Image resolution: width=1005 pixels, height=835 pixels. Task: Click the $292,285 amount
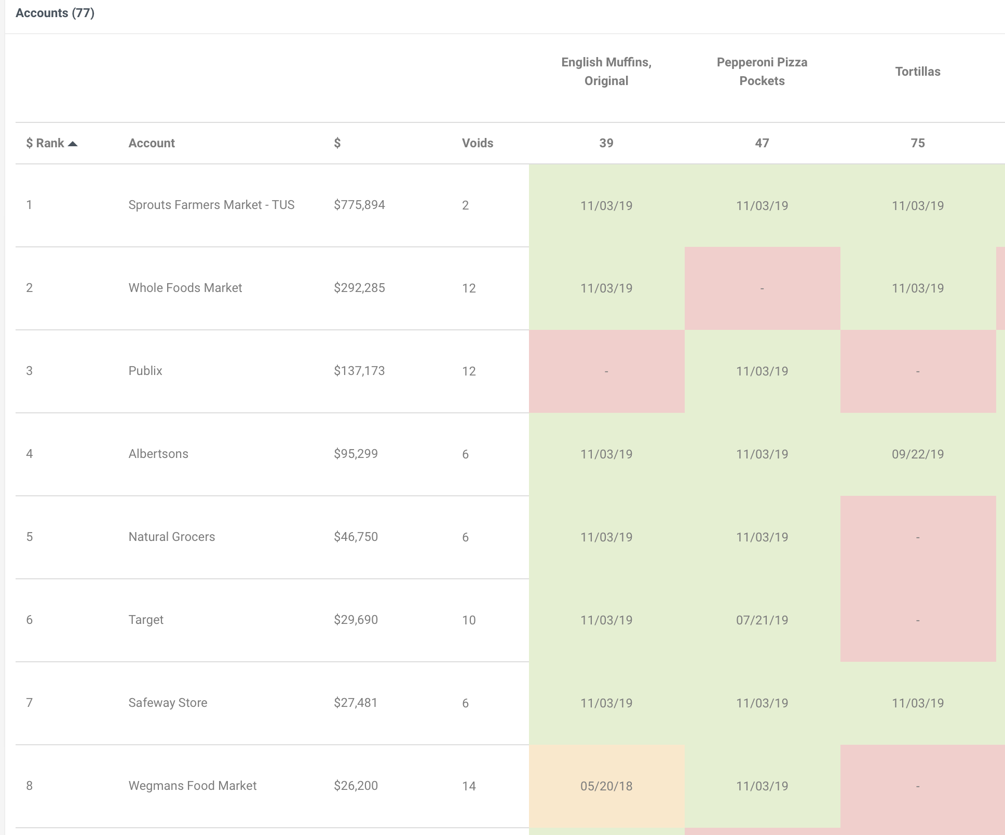pyautogui.click(x=359, y=288)
